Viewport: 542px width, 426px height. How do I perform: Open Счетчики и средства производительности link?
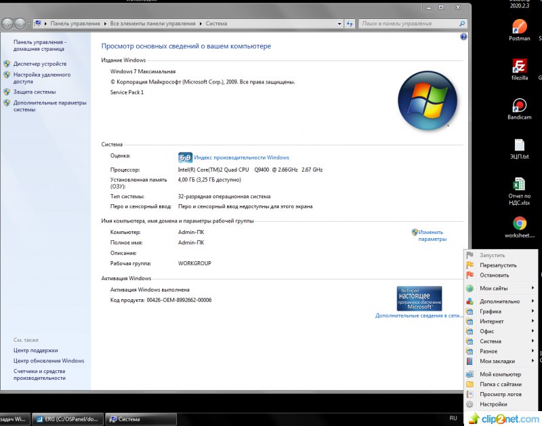point(39,374)
